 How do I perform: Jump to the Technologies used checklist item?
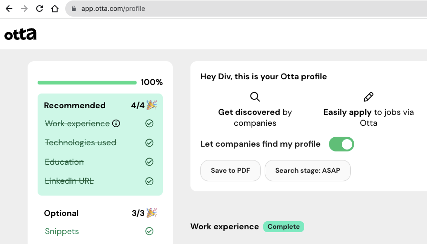point(80,143)
